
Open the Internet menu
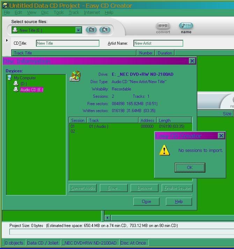(92, 12)
